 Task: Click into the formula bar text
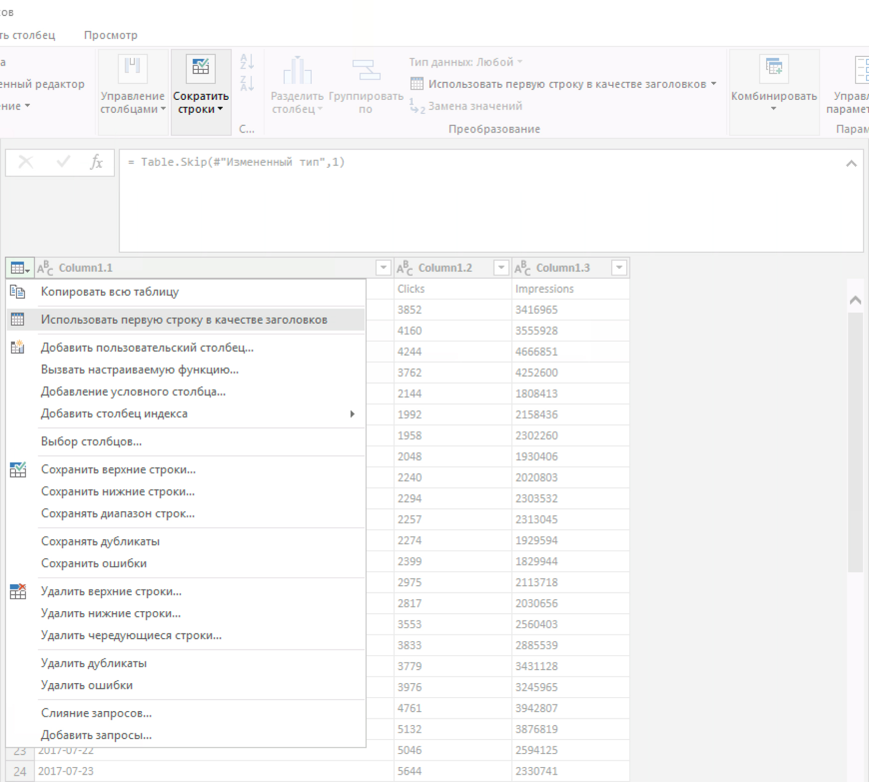[236, 162]
